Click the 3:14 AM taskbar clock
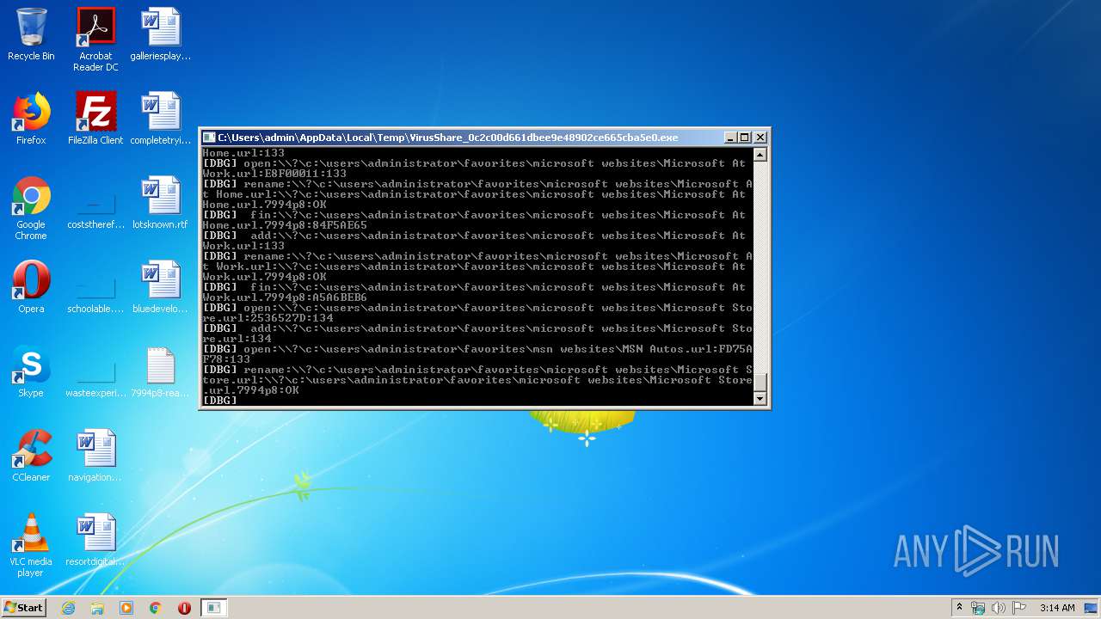Image resolution: width=1101 pixels, height=619 pixels. click(1057, 608)
